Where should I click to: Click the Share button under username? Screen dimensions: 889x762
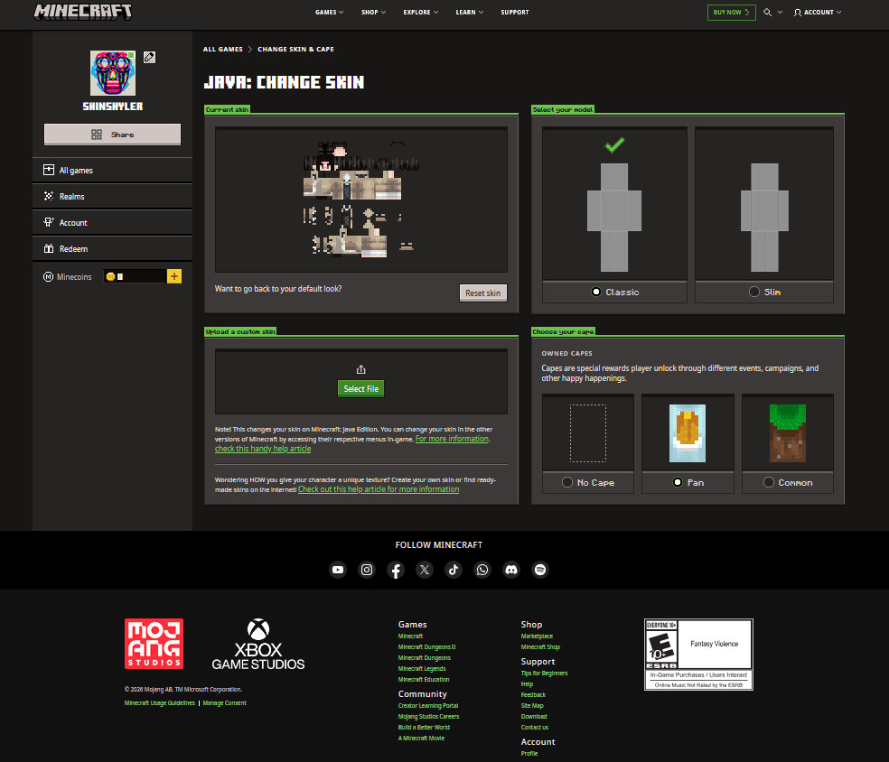[112, 135]
